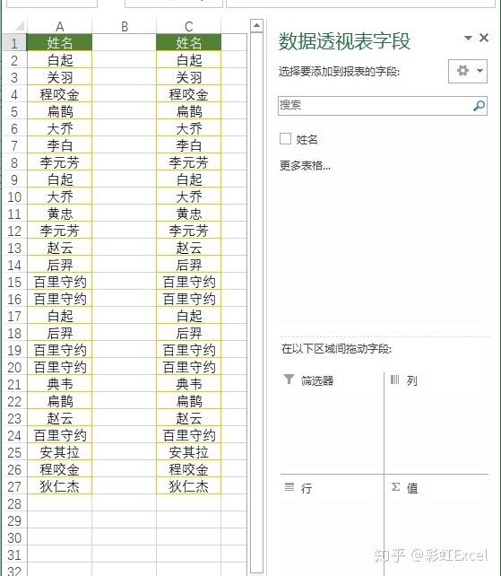This screenshot has height=576, width=501.
Task: Click the search magnifier icon in field pane
Action: [x=479, y=106]
